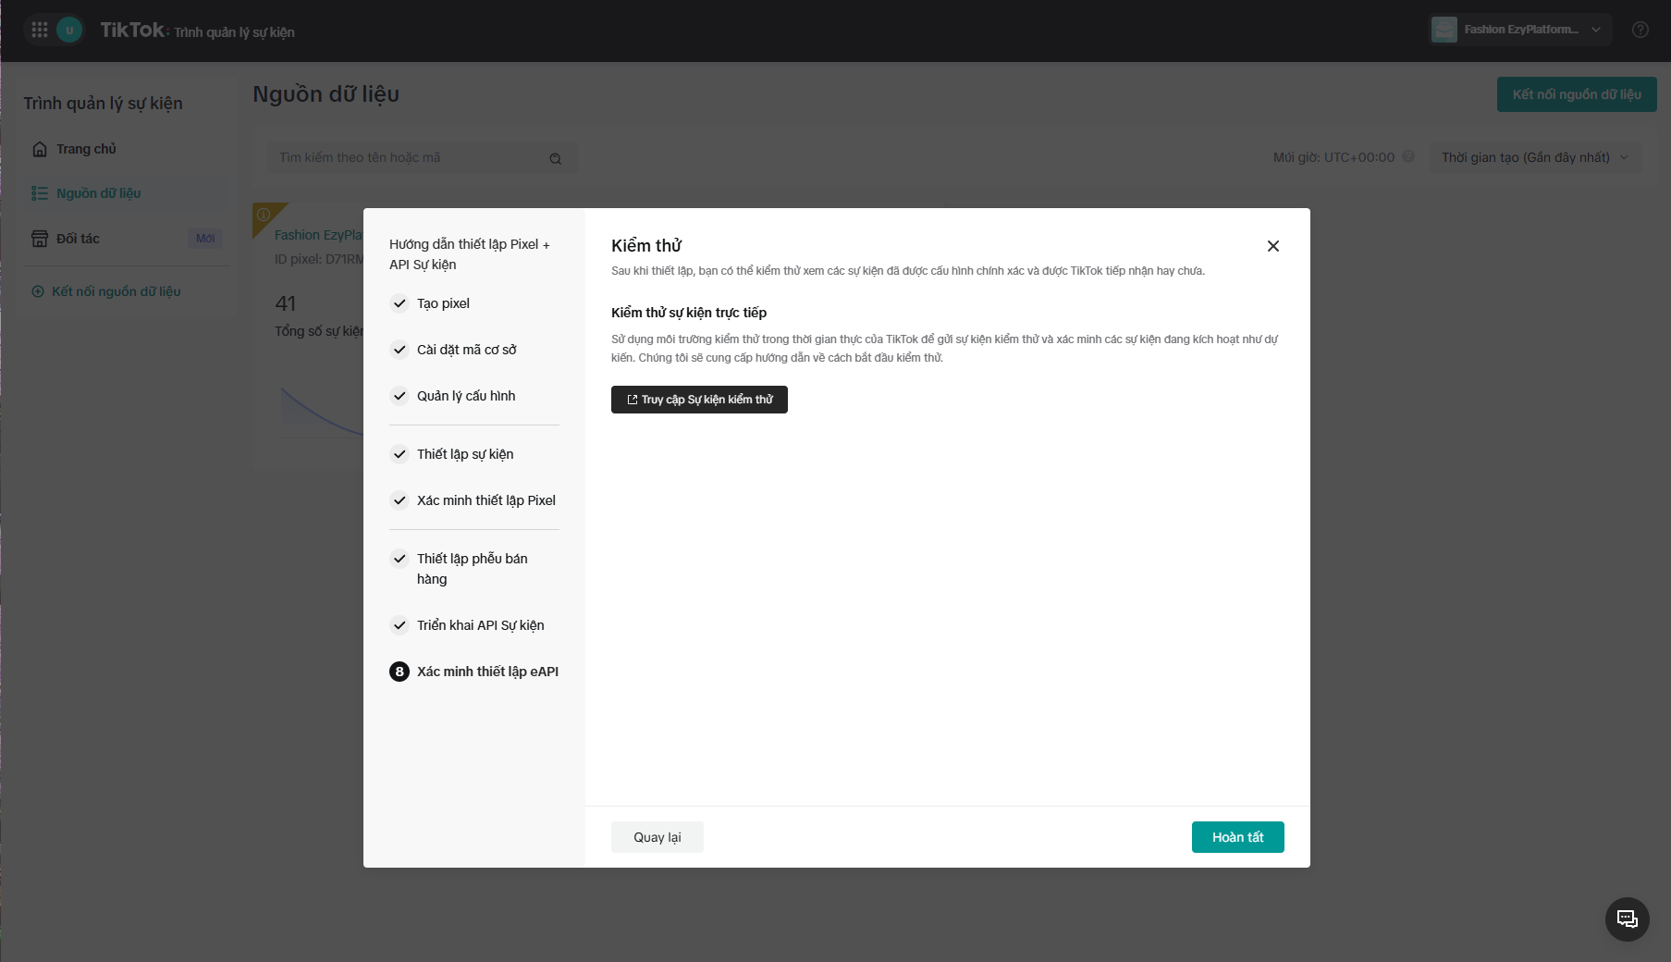Click the external link icon in test button

tap(633, 400)
